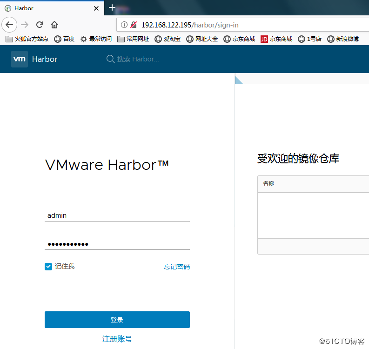The width and height of the screenshot is (369, 349).
Task: Select the Harbor browser tab
Action: [52, 8]
